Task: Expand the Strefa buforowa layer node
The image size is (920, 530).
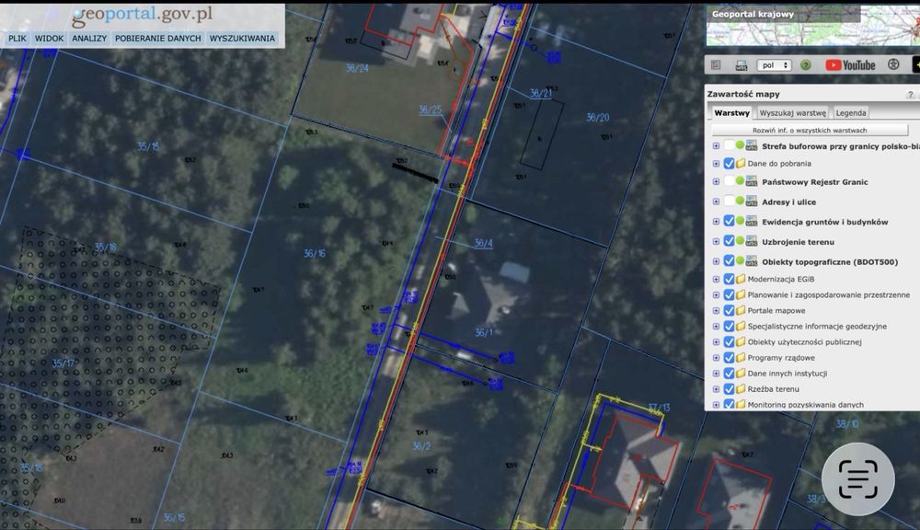Action: point(716,146)
